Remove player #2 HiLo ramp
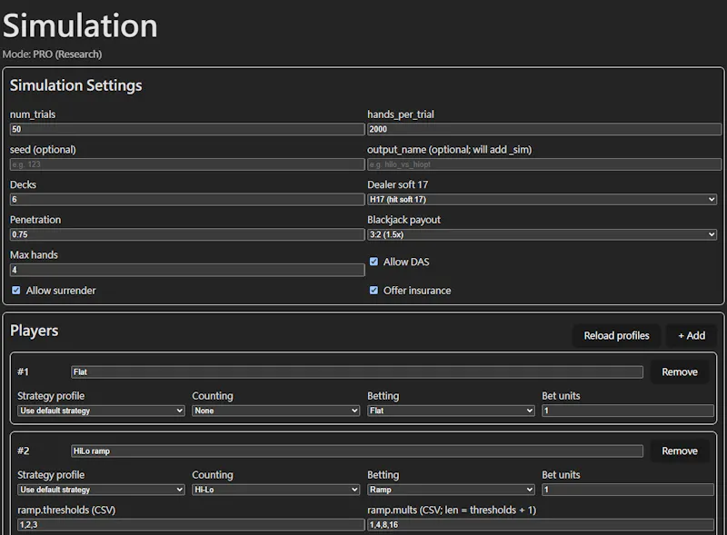Screen dimensions: 727x535 [679, 451]
